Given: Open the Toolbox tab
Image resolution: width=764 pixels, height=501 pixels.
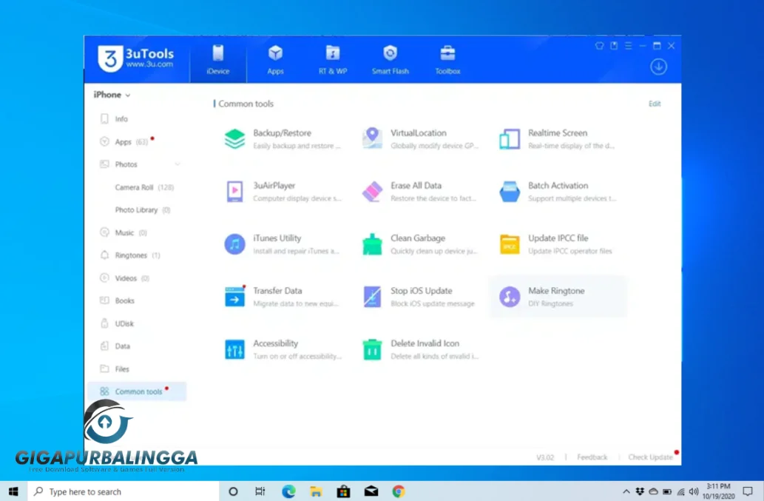Looking at the screenshot, I should pyautogui.click(x=447, y=59).
